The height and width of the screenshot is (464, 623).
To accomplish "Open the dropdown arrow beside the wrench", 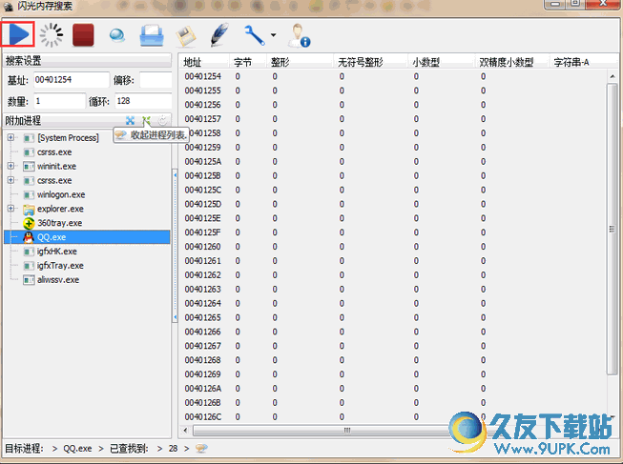I will click(274, 35).
